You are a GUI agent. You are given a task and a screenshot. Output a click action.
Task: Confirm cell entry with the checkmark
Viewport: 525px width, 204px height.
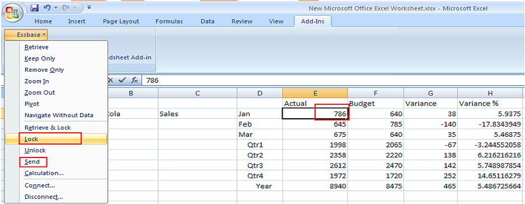click(x=122, y=80)
